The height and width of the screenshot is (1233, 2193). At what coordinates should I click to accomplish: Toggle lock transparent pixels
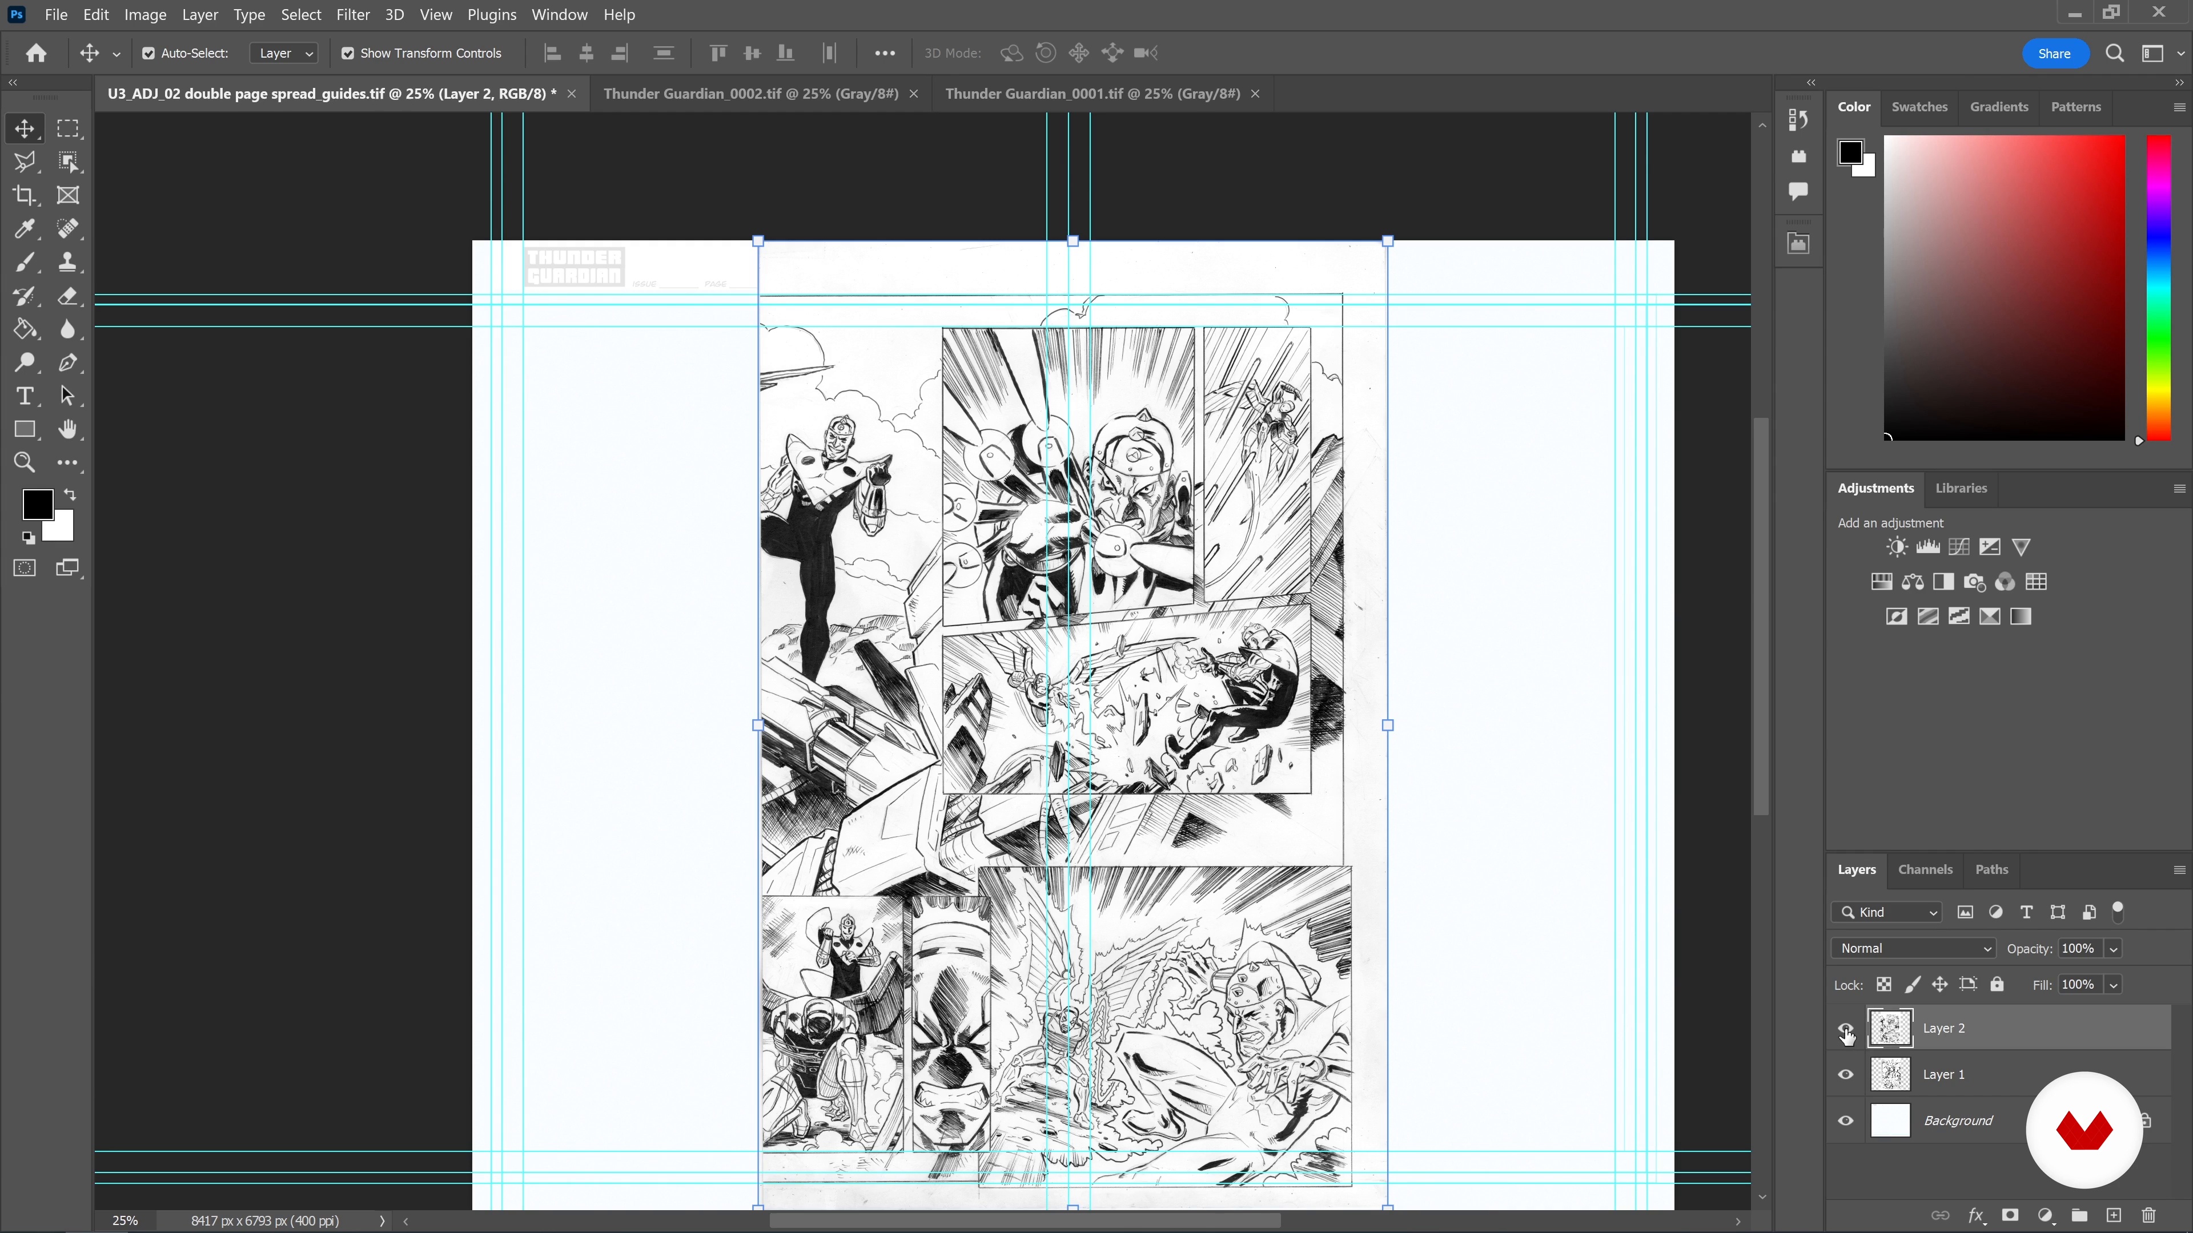tap(1884, 985)
